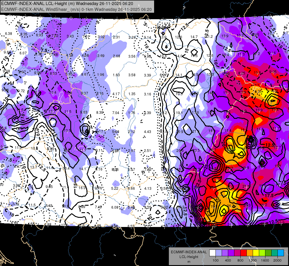
Task: Click the grid value 2.39
Action: 148,113
